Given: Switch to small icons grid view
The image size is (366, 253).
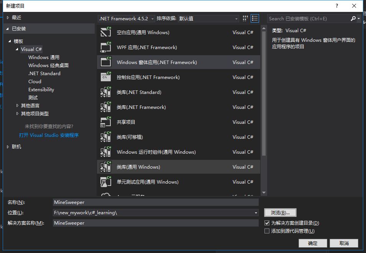Looking at the screenshot, I should click(245, 18).
